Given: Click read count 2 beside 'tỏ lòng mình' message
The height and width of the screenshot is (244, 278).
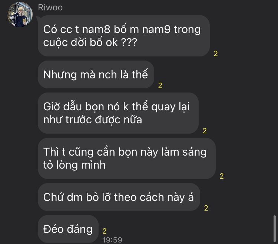Looking at the screenshot, I should [221, 176].
